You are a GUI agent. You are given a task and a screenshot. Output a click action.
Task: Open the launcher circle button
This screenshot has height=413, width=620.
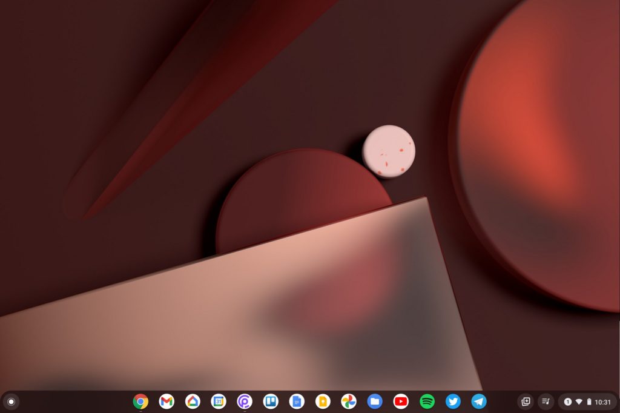(11, 402)
